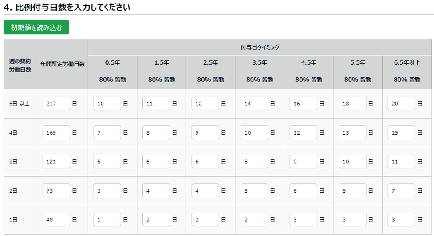The height and width of the screenshot is (236, 434).
Task: Click 1.5年 grant days field for 4日 row
Action: (x=156, y=132)
